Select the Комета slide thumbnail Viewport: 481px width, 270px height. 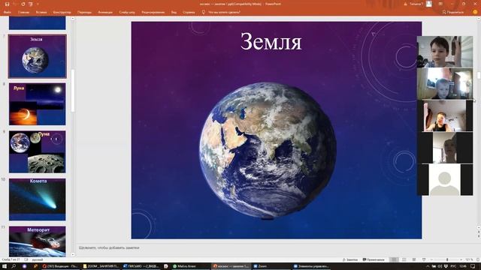coord(37,199)
